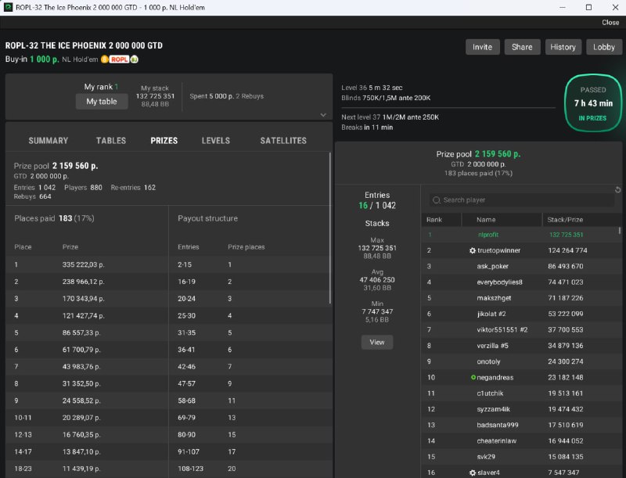Expand the my stack info panel chevron
The width and height of the screenshot is (626, 478).
pyautogui.click(x=323, y=115)
